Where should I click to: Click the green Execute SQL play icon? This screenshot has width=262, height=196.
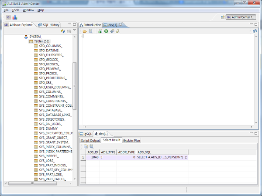(106, 31)
